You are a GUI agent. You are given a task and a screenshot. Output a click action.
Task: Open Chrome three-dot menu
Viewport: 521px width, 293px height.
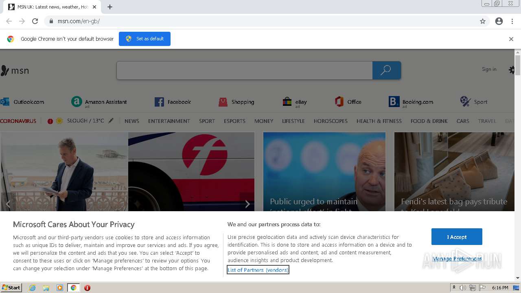(512, 21)
